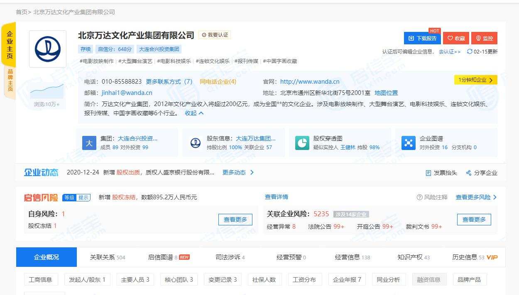Visit the company website www.wanda.cn
Viewport: 519px width, 295px height.
(x=309, y=82)
